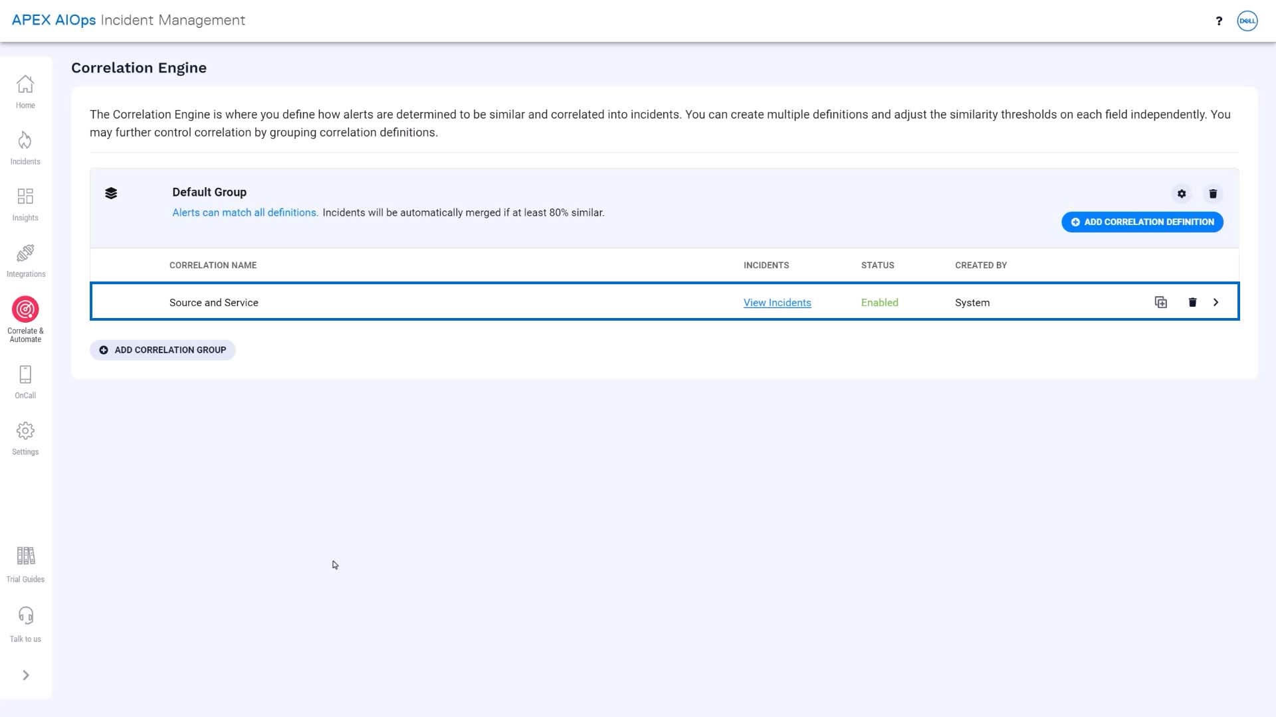Open the Home sidebar icon
This screenshot has width=1276, height=717.
(x=25, y=85)
